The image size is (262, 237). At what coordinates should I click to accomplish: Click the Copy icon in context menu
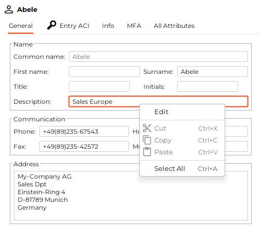(x=147, y=140)
